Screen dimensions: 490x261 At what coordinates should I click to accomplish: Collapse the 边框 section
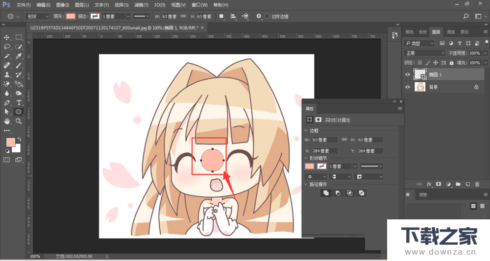pyautogui.click(x=306, y=130)
